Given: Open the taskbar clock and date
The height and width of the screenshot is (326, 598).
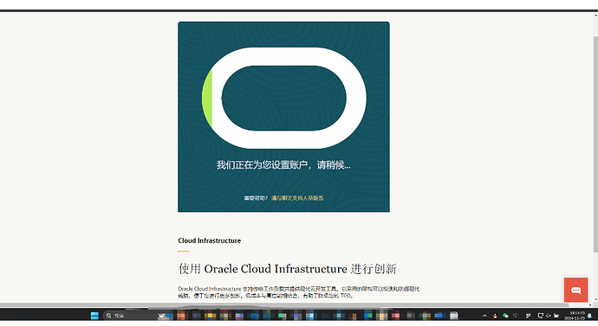Looking at the screenshot, I should point(575,316).
